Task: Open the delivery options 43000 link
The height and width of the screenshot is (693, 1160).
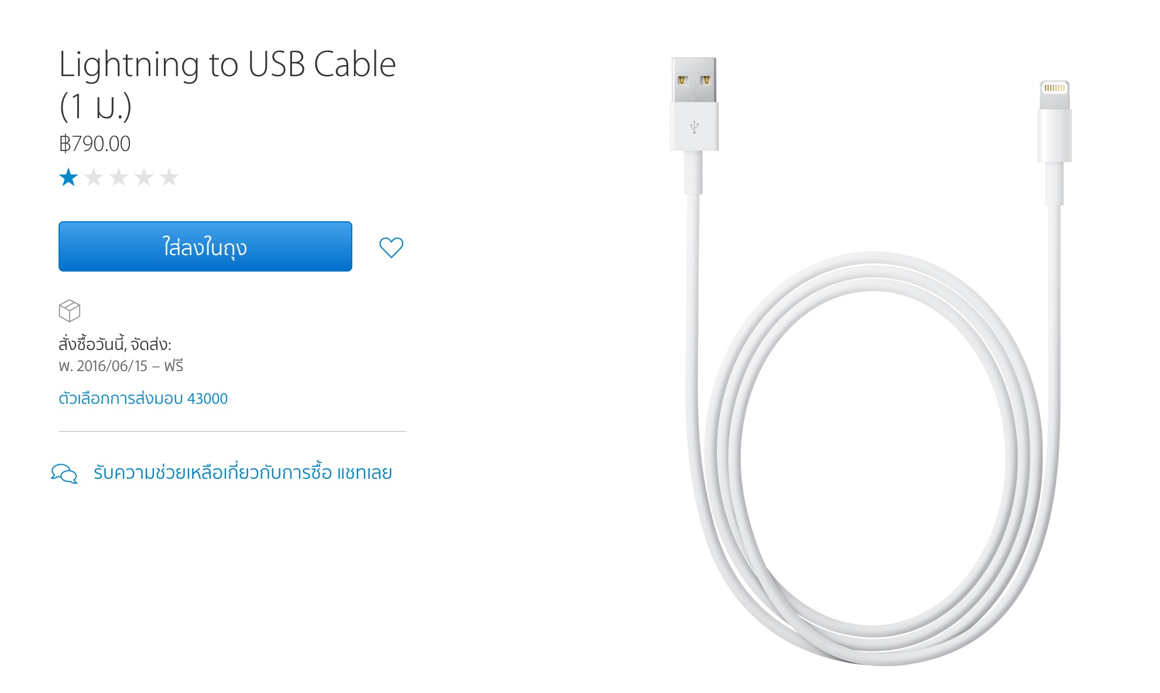Action: pos(143,399)
